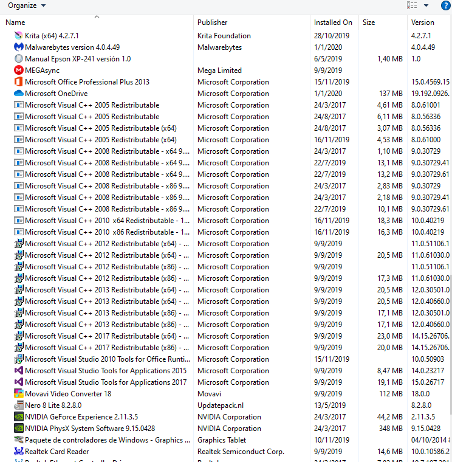The width and height of the screenshot is (452, 462).
Task: Select the NVIDIA PhysX System Software icon
Action: tap(19, 428)
